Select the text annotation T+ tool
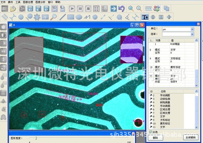 (x=145, y=17)
